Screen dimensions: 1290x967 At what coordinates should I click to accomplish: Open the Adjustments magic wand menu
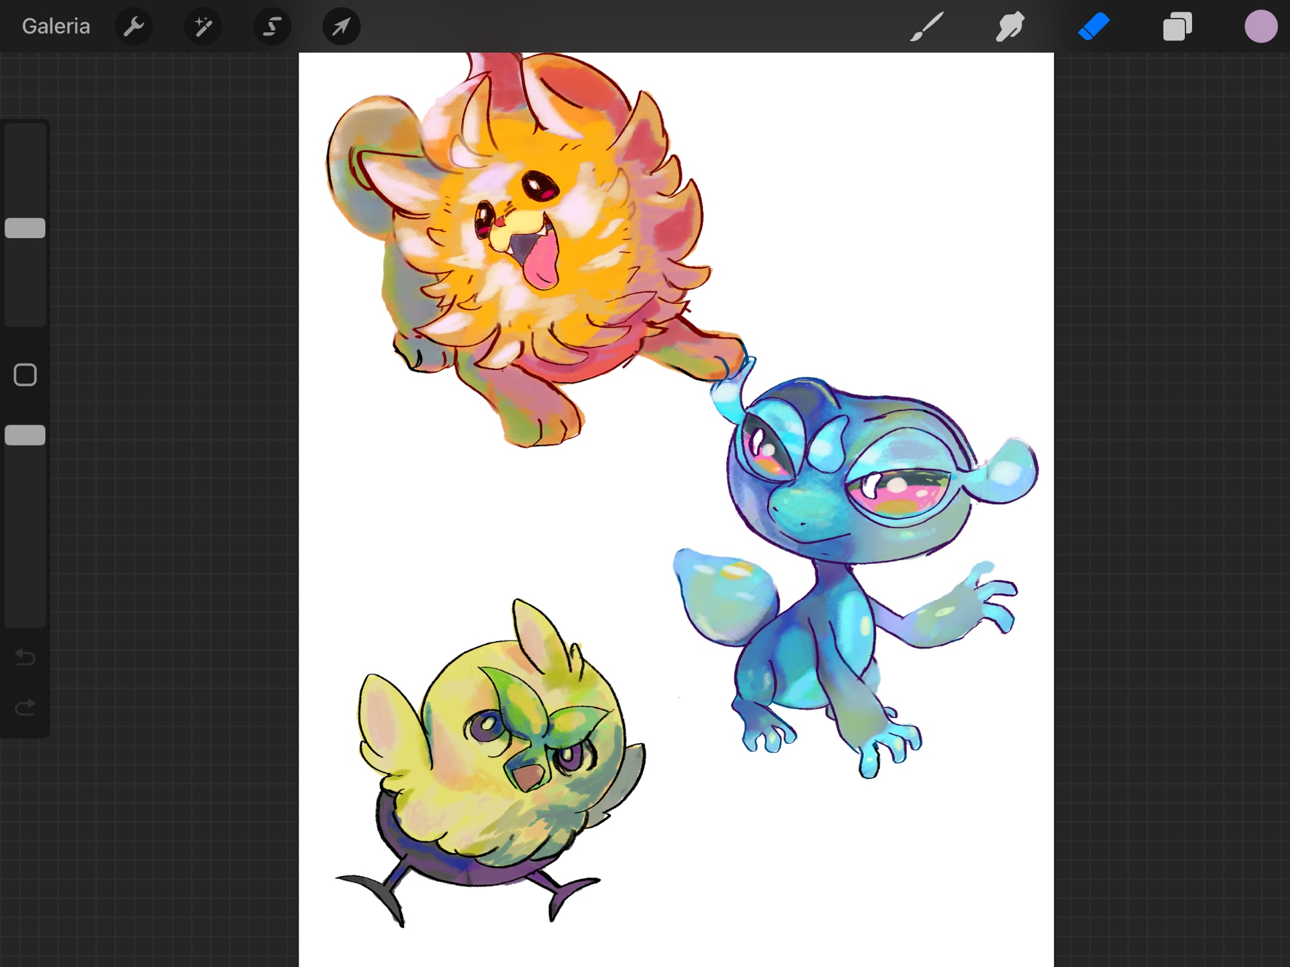pyautogui.click(x=203, y=26)
